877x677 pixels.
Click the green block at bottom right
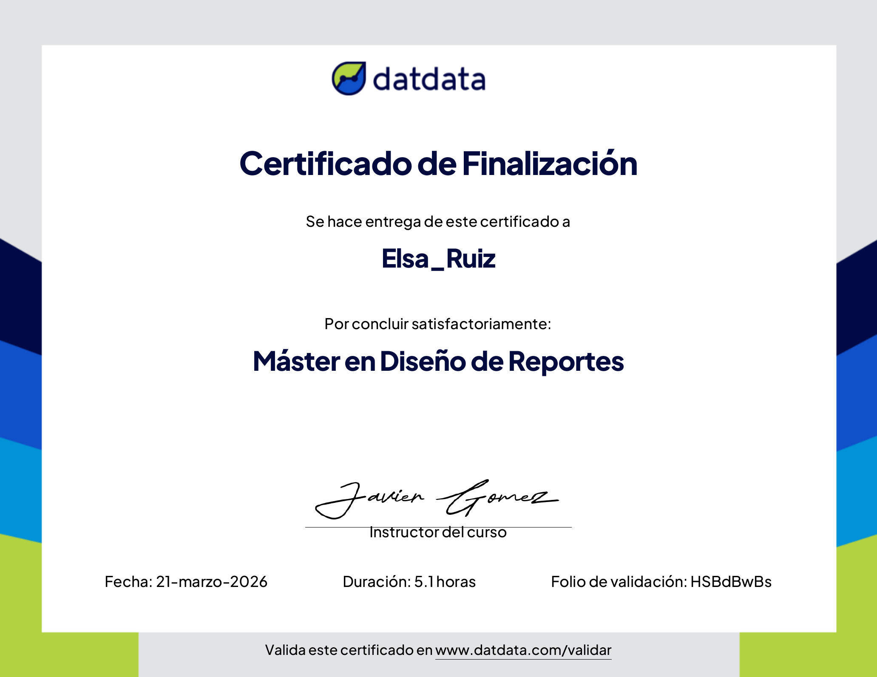click(x=808, y=654)
